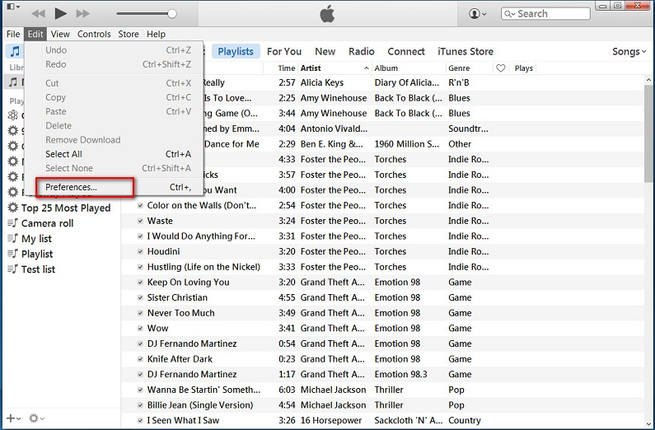Click the Emotion 98.3 album cell
This screenshot has width=655, height=430.
[400, 375]
